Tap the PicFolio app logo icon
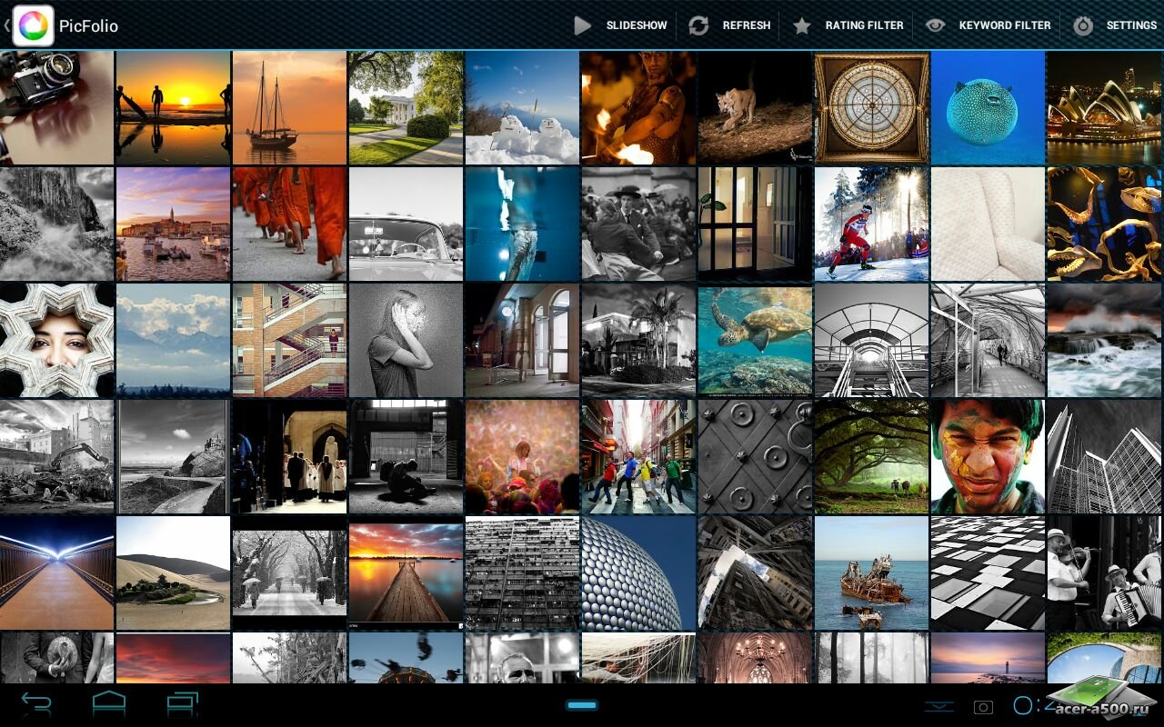This screenshot has width=1164, height=727. (33, 25)
